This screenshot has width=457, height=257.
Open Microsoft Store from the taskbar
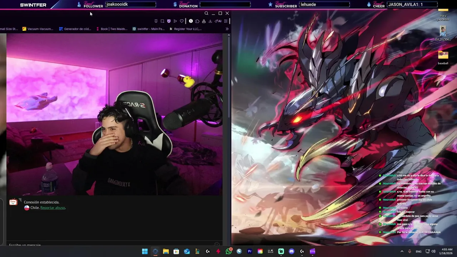176,251
